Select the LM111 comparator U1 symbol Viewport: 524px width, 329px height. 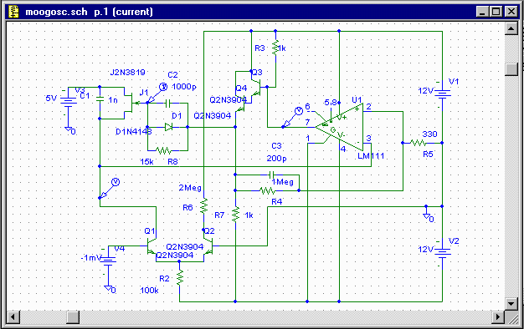pyautogui.click(x=339, y=127)
